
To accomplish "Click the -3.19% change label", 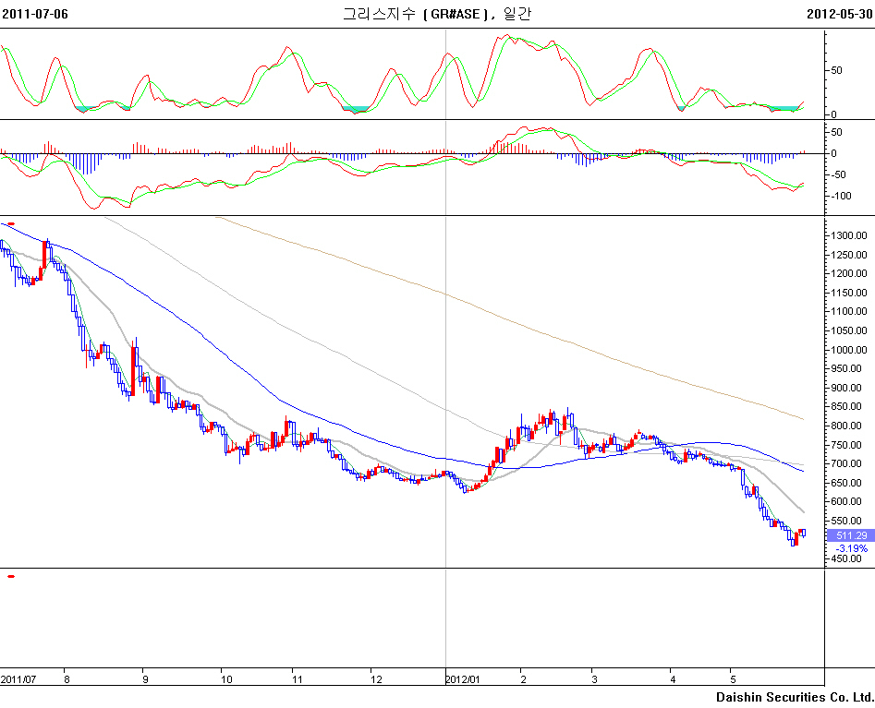I will [x=850, y=548].
